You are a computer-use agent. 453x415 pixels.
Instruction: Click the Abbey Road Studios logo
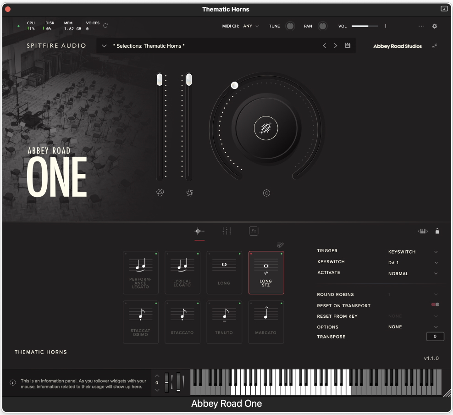point(398,46)
